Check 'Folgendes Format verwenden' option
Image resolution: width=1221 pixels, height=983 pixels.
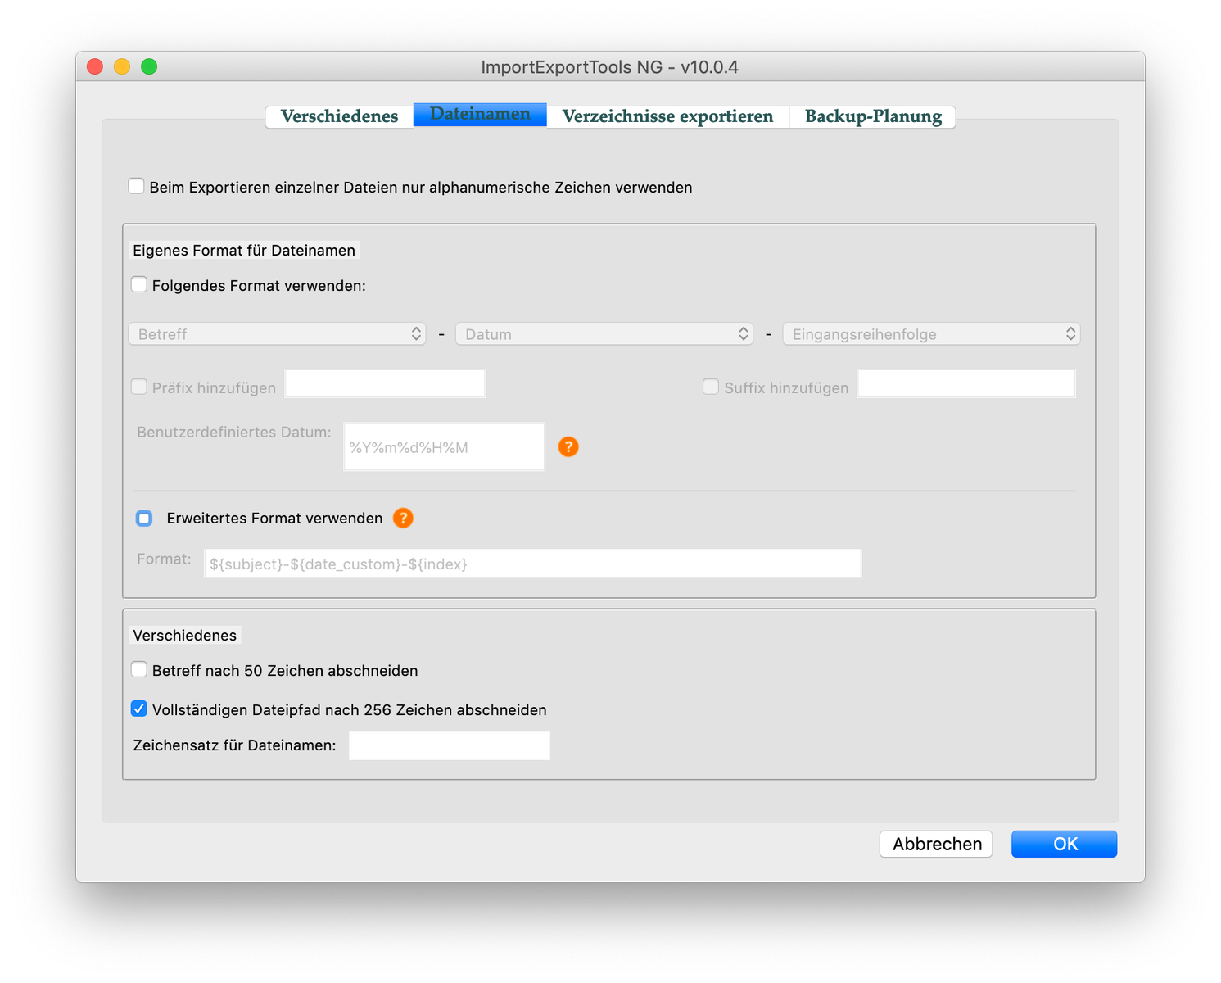tap(139, 285)
